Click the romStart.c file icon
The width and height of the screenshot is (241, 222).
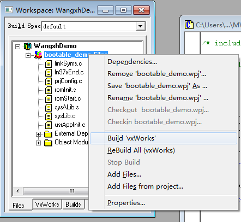click(x=49, y=99)
